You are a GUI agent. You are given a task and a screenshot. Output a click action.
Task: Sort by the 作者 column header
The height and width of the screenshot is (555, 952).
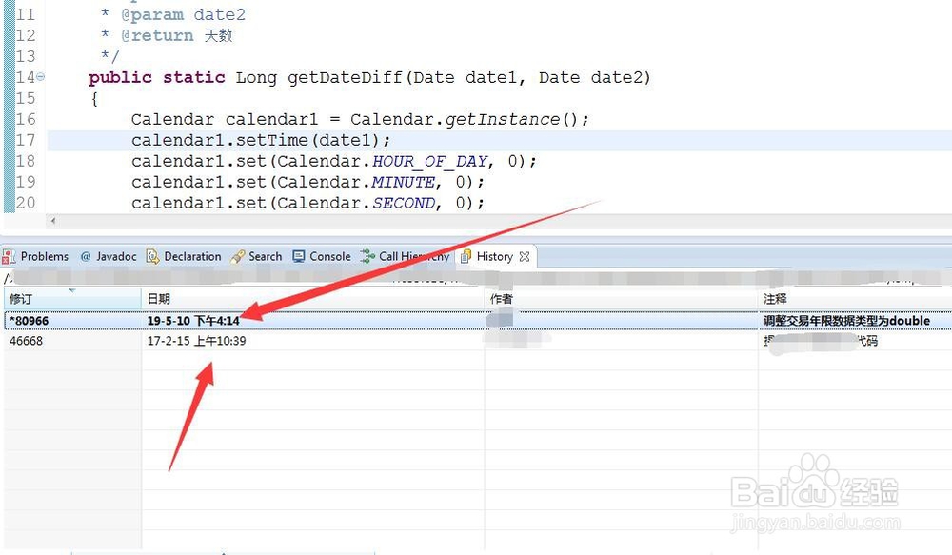(x=621, y=299)
